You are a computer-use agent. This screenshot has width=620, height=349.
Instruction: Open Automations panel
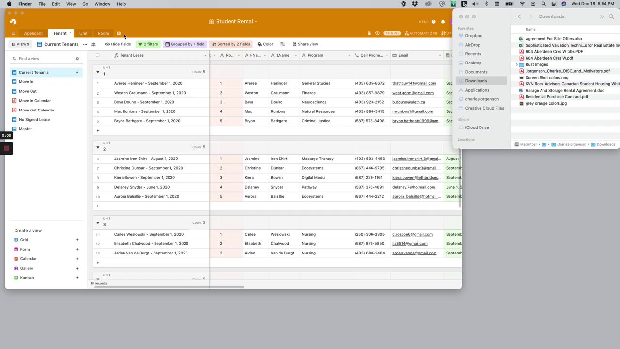tap(421, 33)
